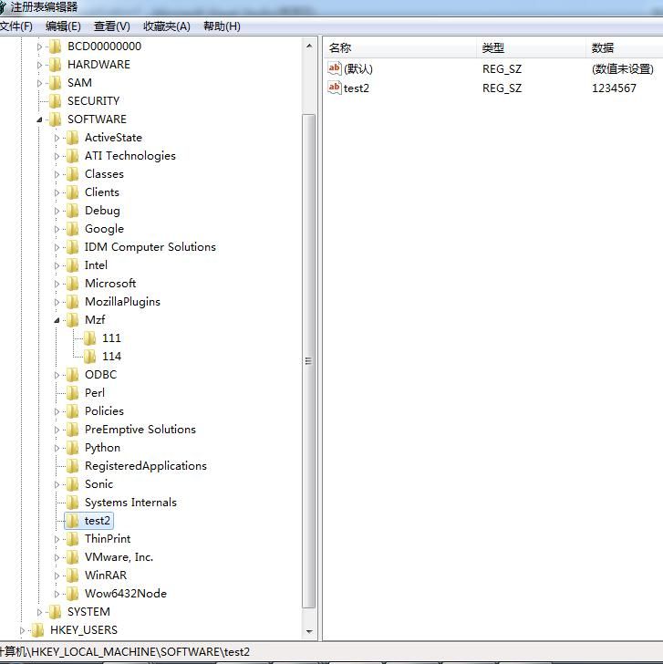Click the Sonic folder icon
Image resolution: width=663 pixels, height=664 pixels.
73,484
